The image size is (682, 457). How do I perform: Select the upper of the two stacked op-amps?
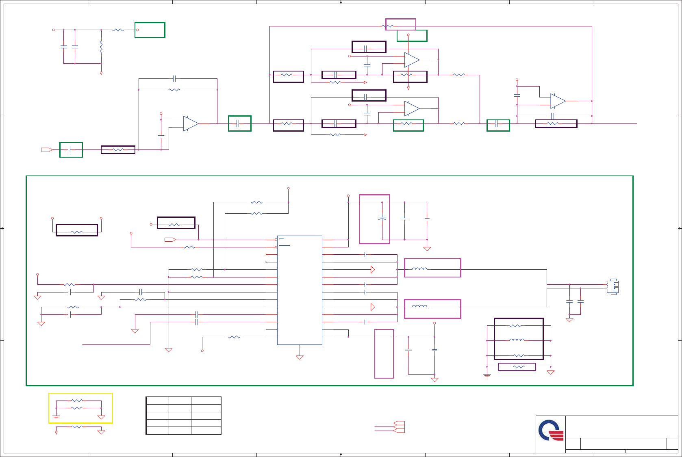pos(412,60)
